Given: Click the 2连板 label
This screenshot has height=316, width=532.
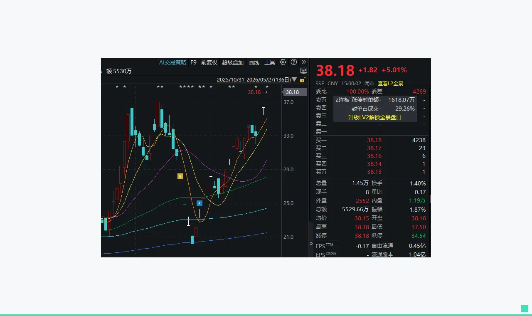Looking at the screenshot, I should pos(342,100).
